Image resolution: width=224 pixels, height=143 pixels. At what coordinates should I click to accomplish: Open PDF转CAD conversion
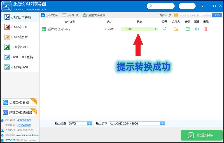[x=20, y=47]
